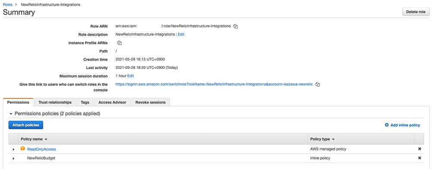Edit the role description
This screenshot has height=169, width=432.
tap(181, 35)
